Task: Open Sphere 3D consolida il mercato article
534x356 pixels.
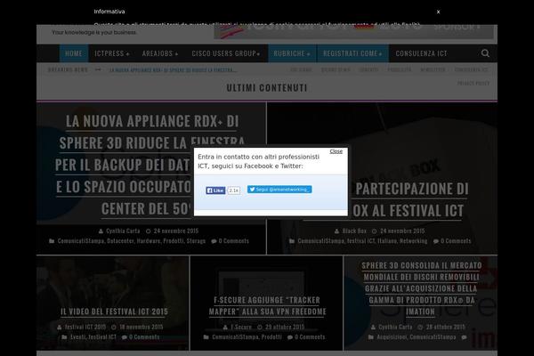Action: 422,288
